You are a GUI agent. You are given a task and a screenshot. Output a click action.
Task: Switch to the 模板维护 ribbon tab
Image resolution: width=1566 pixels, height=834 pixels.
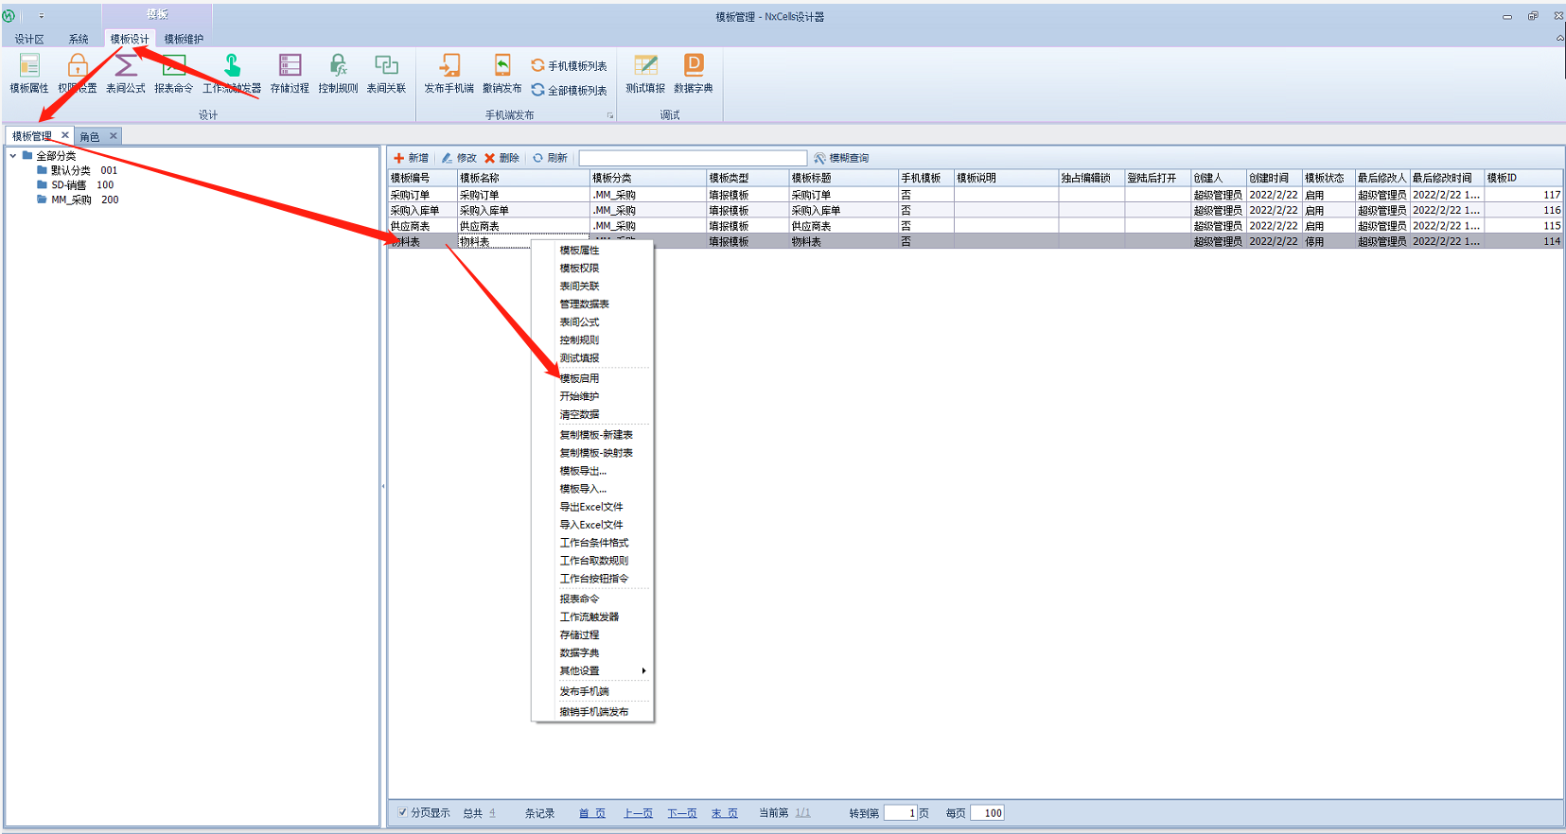click(184, 39)
